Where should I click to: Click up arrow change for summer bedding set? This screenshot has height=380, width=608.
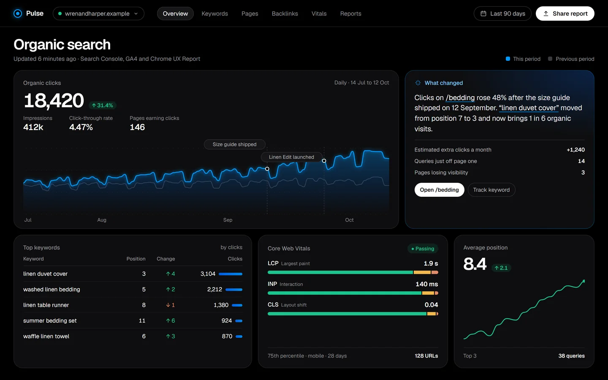[x=171, y=320]
